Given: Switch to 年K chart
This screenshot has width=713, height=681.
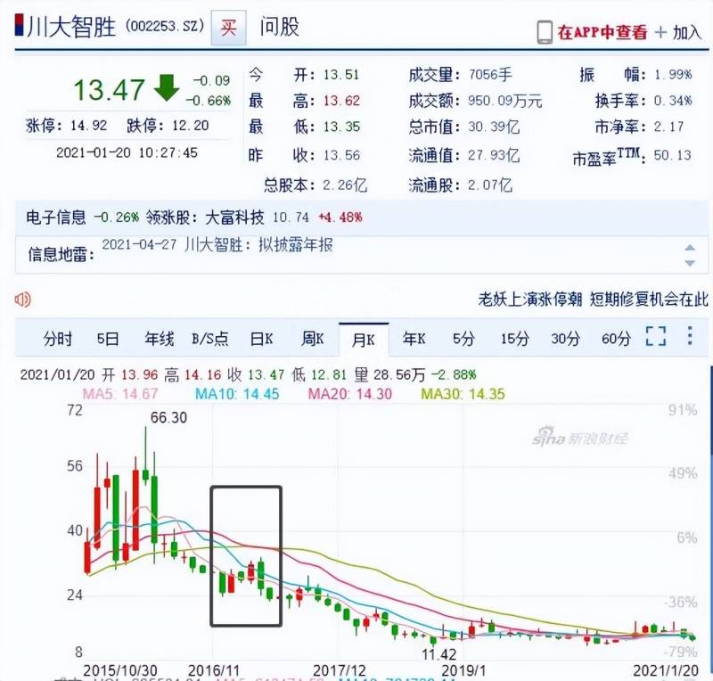Looking at the screenshot, I should (414, 339).
